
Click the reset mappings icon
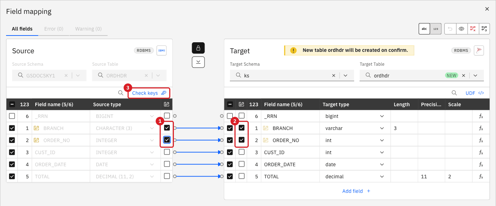pyautogui.click(x=484, y=29)
